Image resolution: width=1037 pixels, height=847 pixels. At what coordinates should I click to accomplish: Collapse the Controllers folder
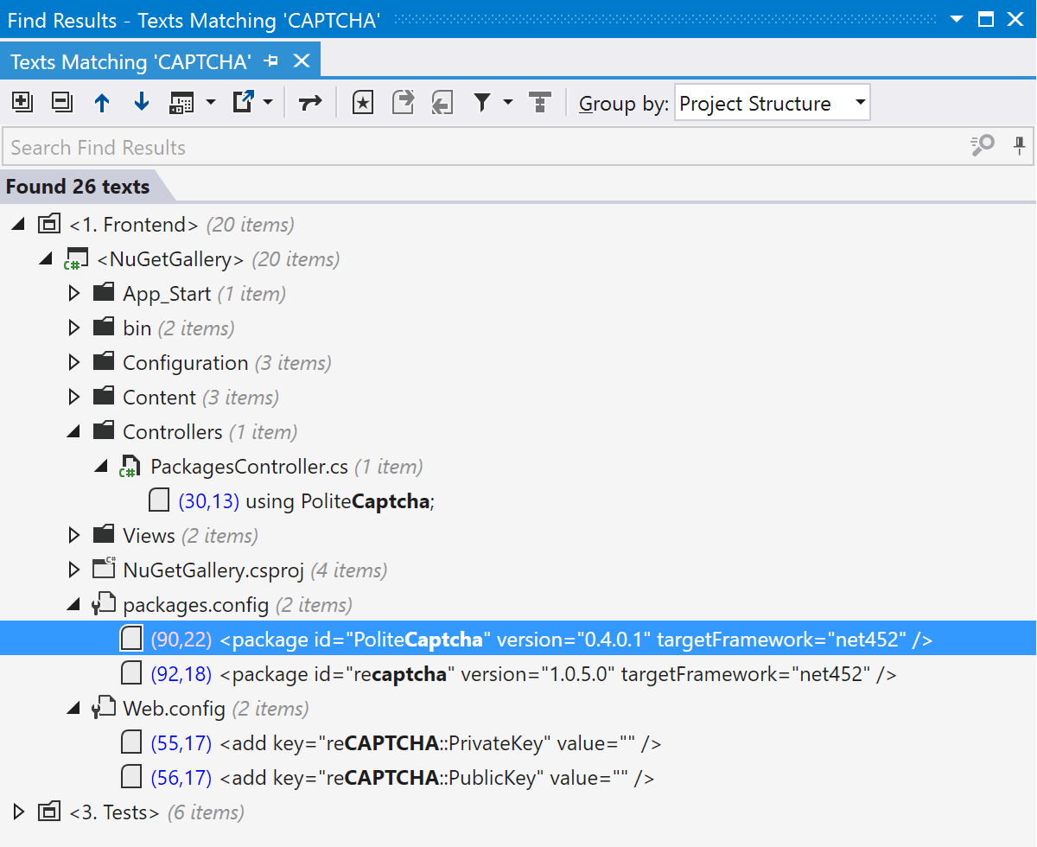[74, 432]
